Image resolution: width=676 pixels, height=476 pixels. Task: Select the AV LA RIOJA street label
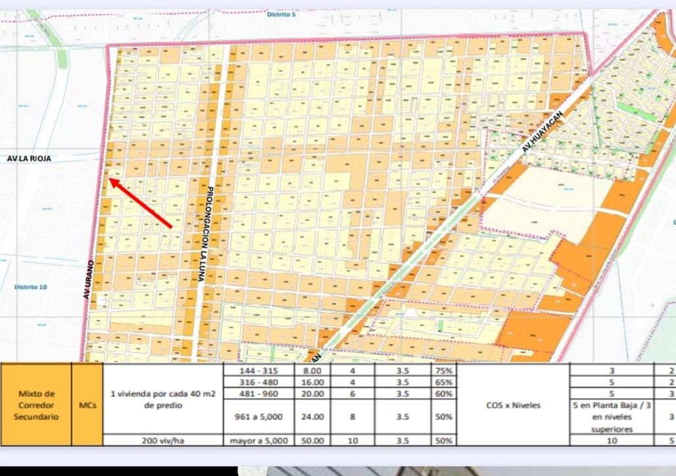pyautogui.click(x=29, y=158)
